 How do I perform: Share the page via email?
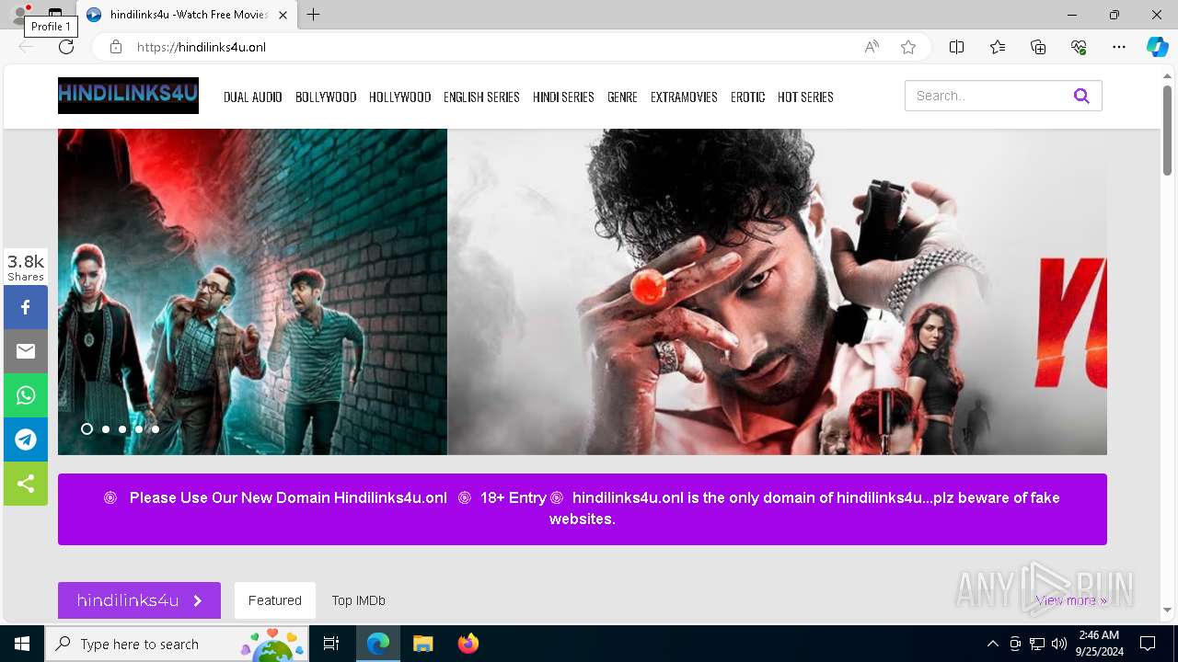(x=26, y=351)
